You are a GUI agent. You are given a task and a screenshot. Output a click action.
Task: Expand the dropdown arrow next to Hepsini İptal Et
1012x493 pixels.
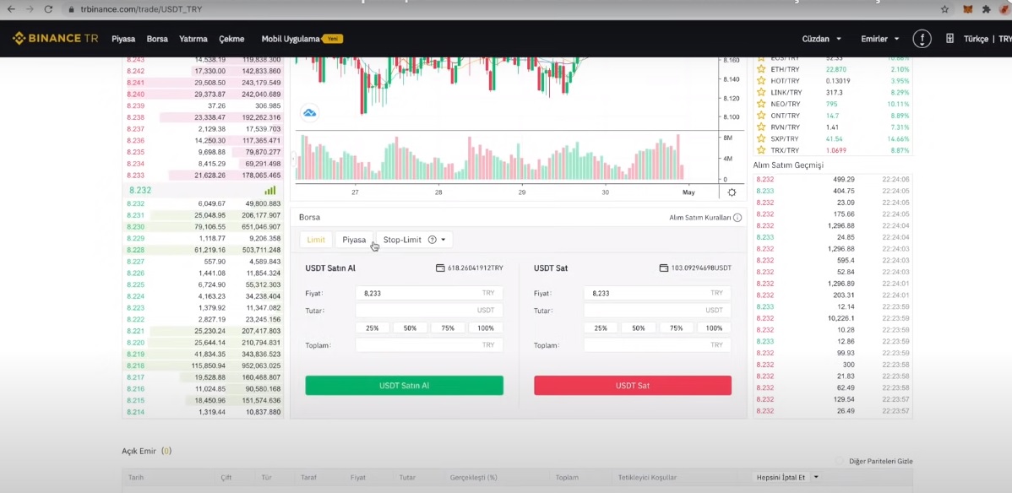point(816,478)
